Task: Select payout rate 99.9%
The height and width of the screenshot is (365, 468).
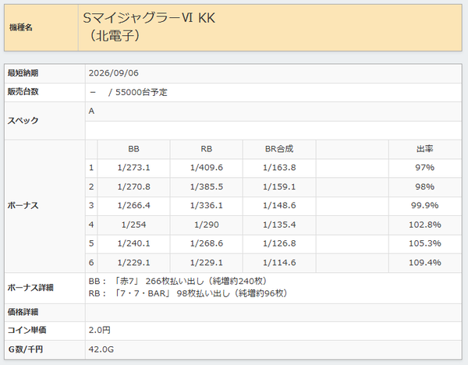Action: pos(425,206)
